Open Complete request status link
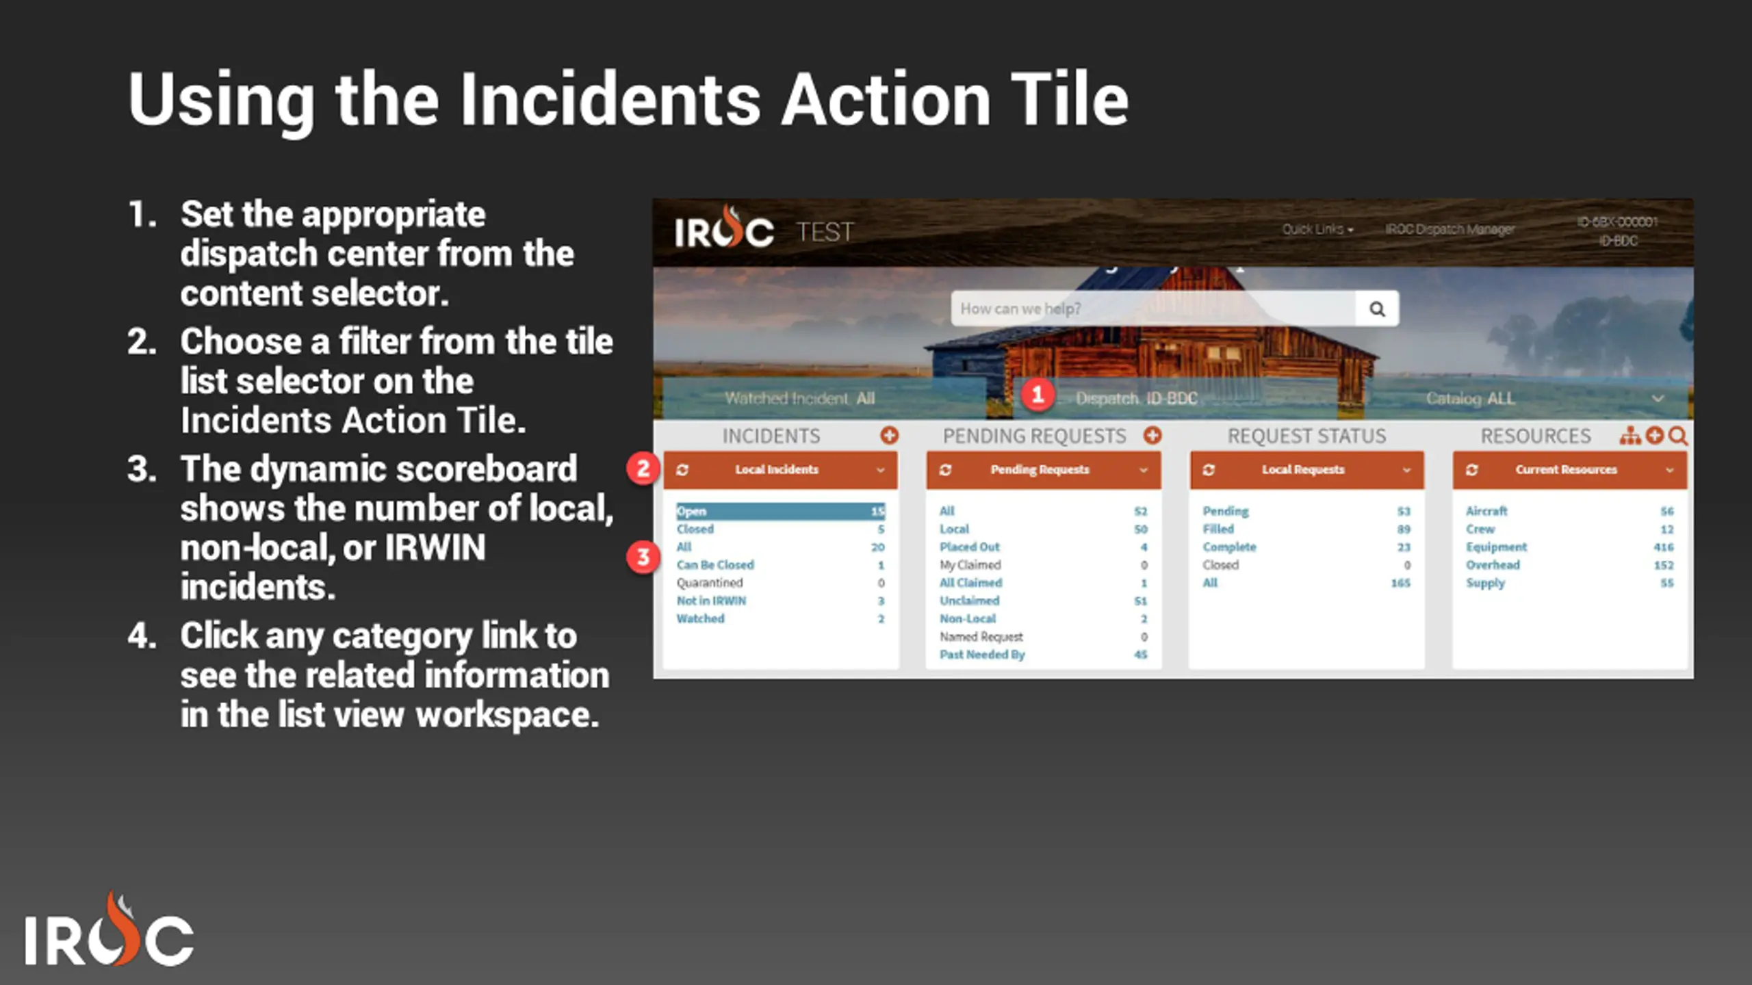 point(1229,547)
